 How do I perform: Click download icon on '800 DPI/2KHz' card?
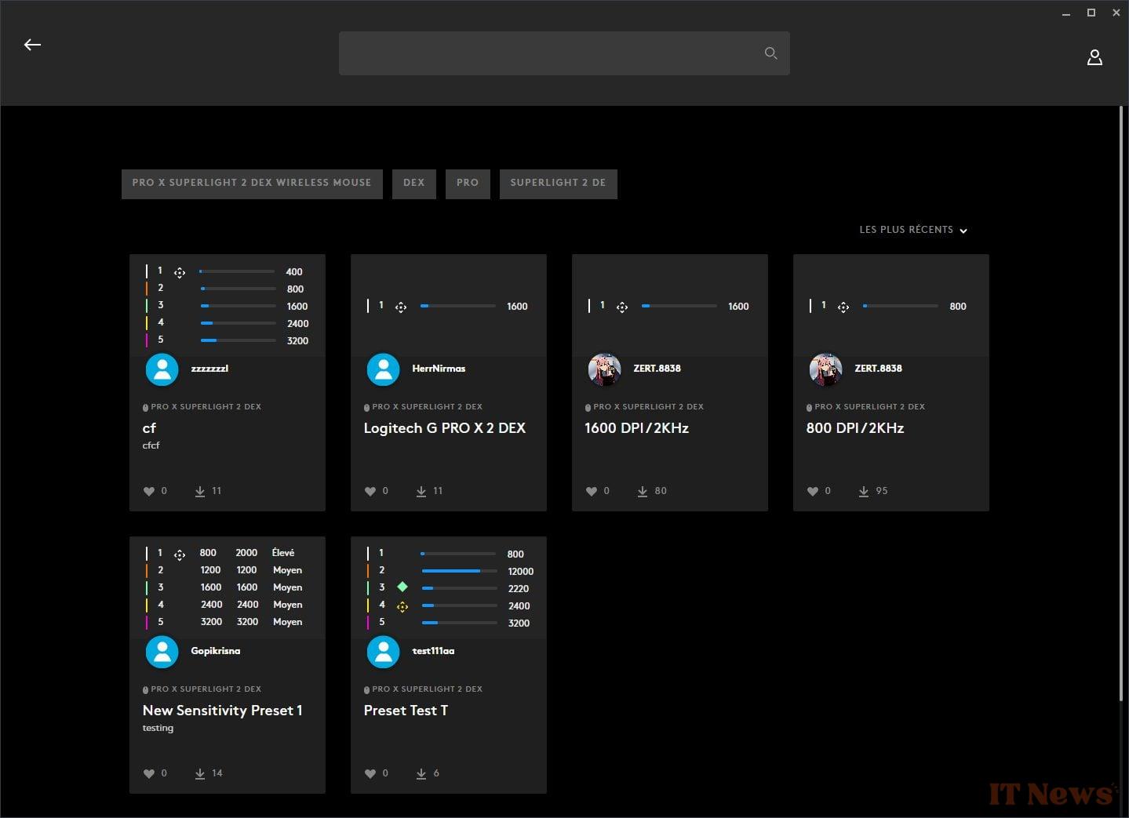click(863, 491)
